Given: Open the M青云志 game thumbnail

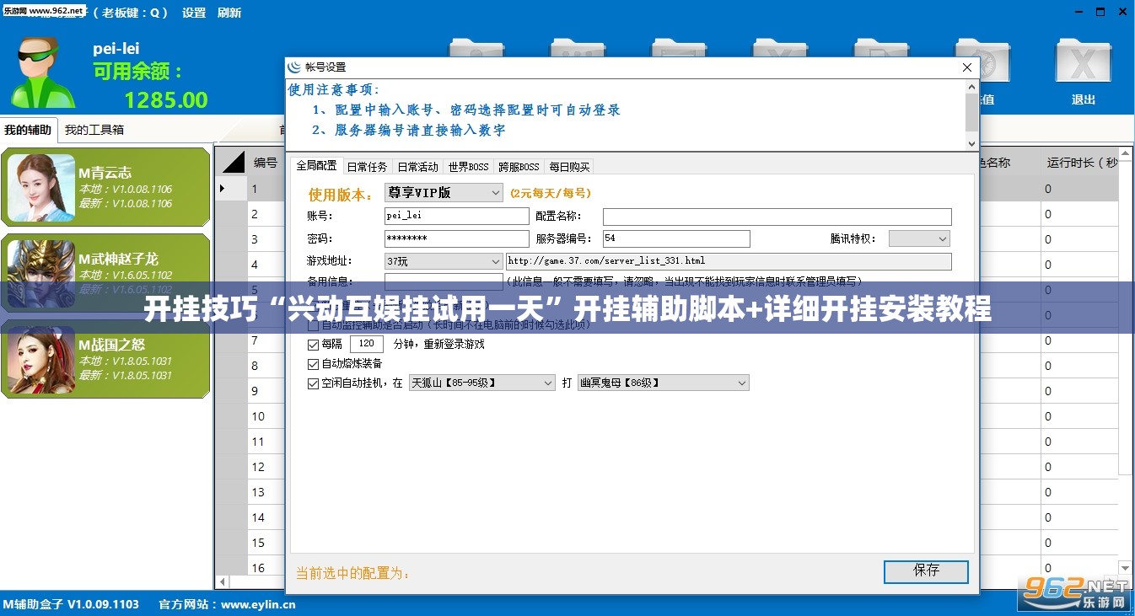Looking at the screenshot, I should (41, 187).
